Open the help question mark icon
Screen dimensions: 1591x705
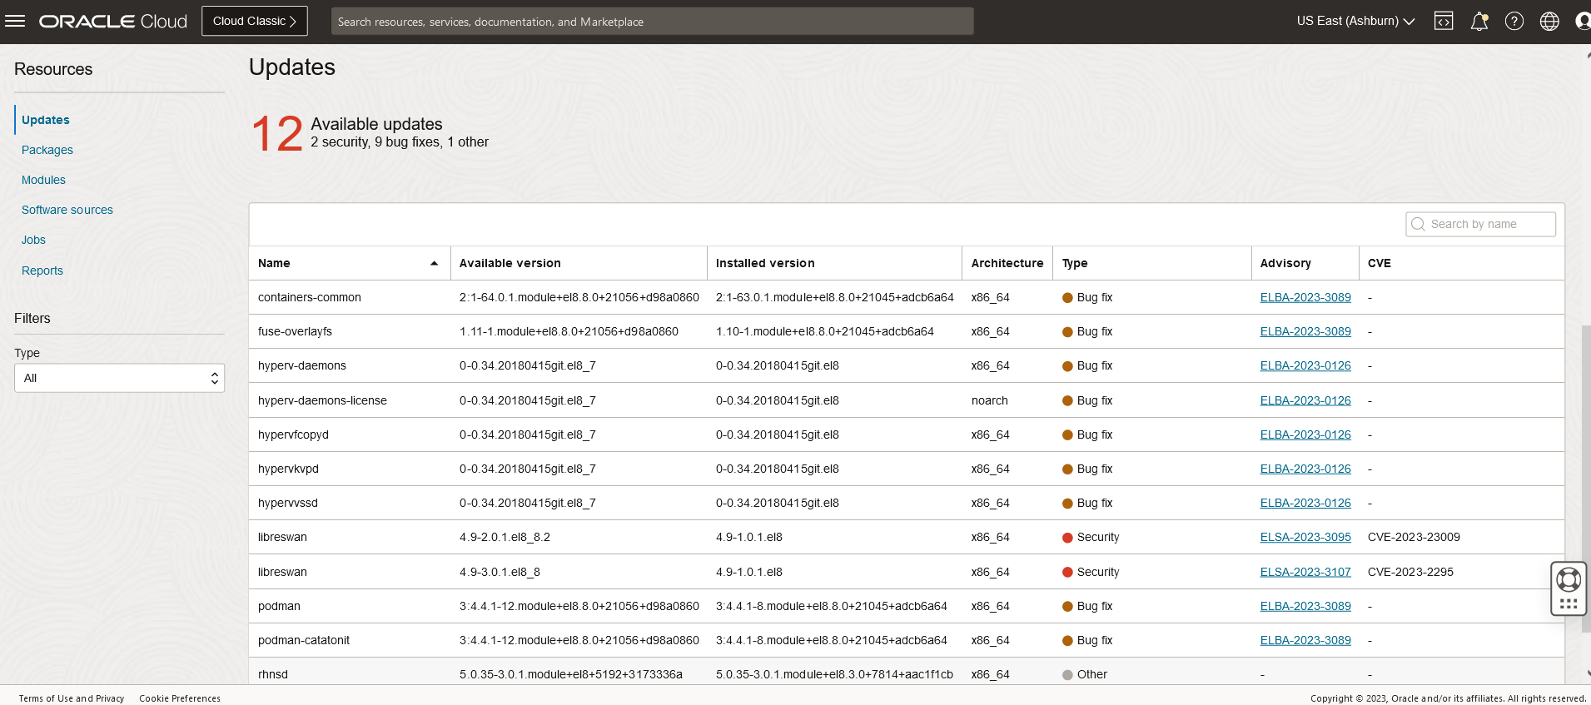tap(1514, 21)
